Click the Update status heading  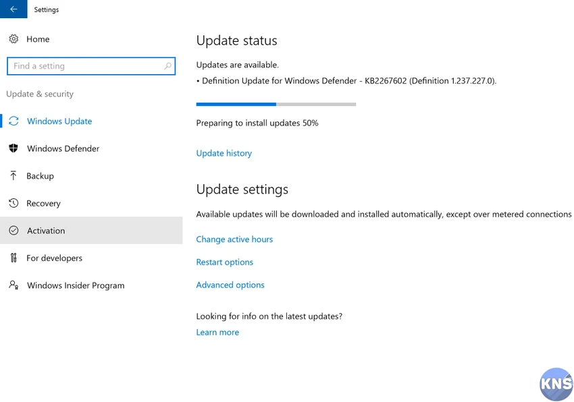click(236, 40)
